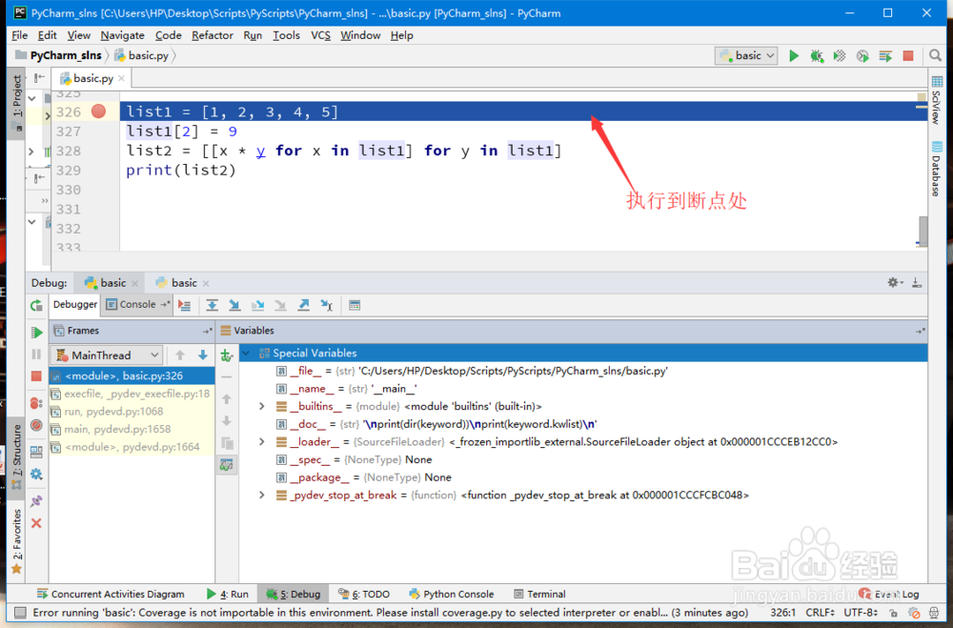Expand the __builtins__ variable

pyautogui.click(x=262, y=406)
